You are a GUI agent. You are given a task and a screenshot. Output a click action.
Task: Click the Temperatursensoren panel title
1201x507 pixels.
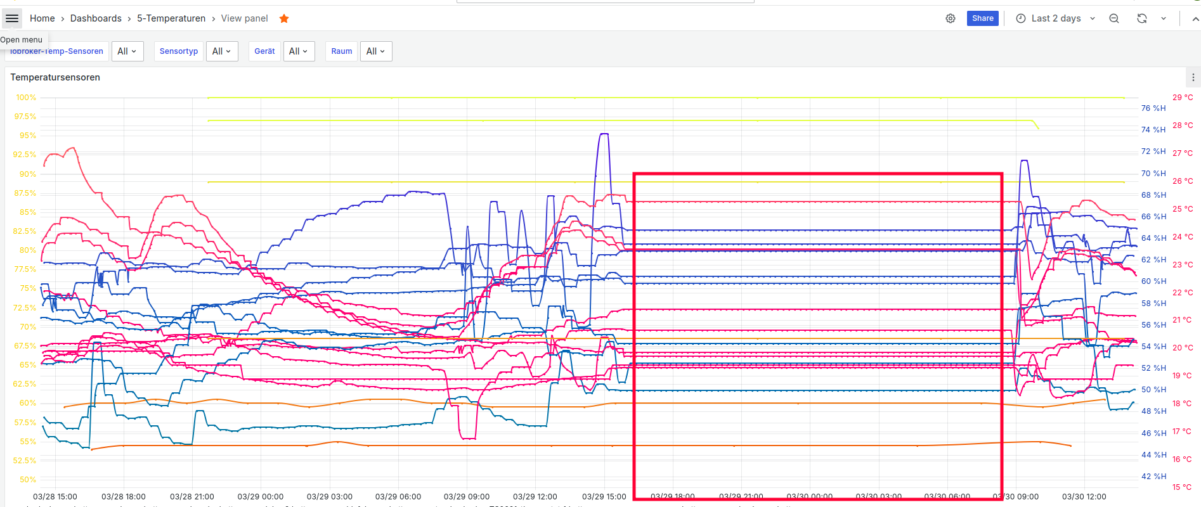55,77
